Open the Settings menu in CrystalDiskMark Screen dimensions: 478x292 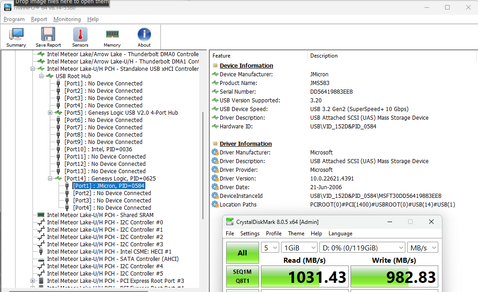coord(250,233)
